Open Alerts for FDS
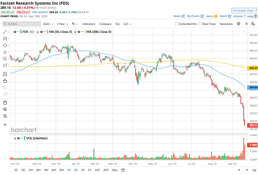Image resolution: width=258 pixels, height=175 pixels. (212, 16)
